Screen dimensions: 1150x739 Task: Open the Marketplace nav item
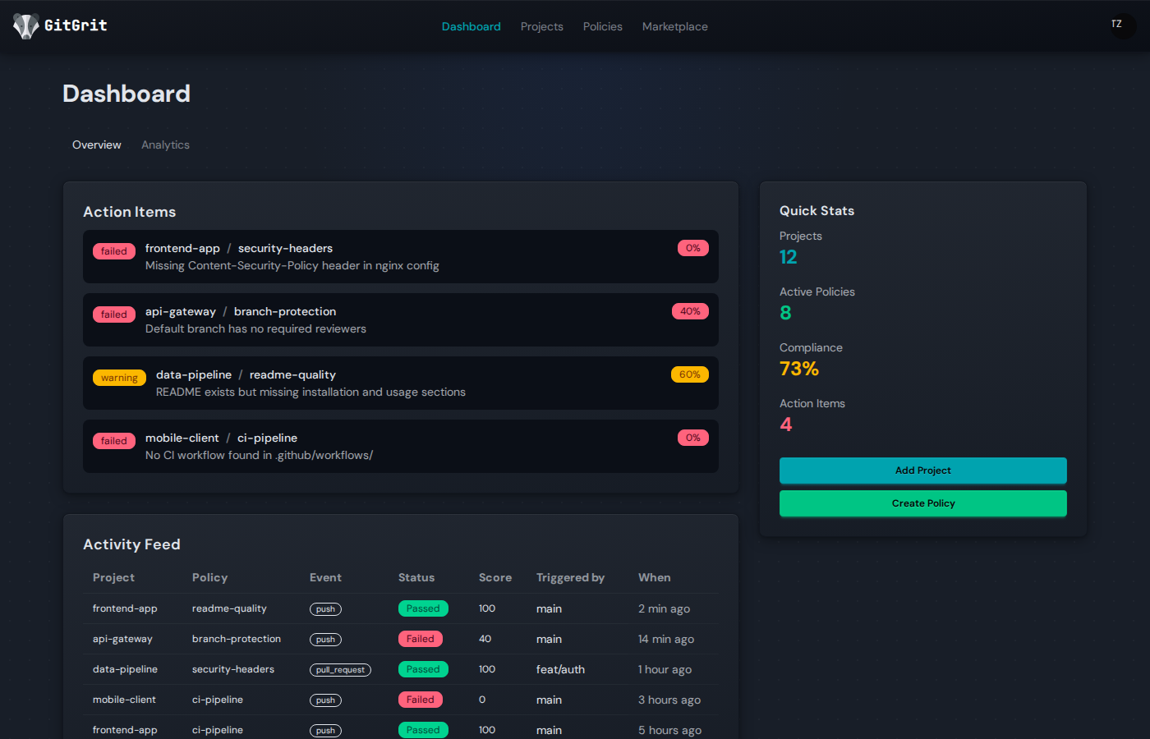click(x=674, y=26)
